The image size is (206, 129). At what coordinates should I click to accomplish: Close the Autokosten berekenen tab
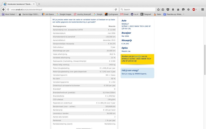(x=34, y=4)
